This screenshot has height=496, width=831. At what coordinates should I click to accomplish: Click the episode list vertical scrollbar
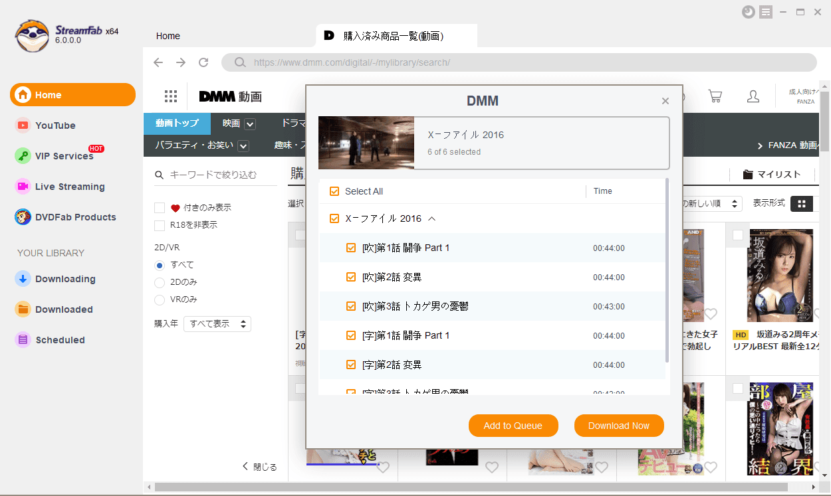click(667, 270)
